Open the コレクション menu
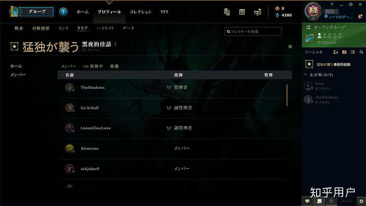 [x=140, y=12]
